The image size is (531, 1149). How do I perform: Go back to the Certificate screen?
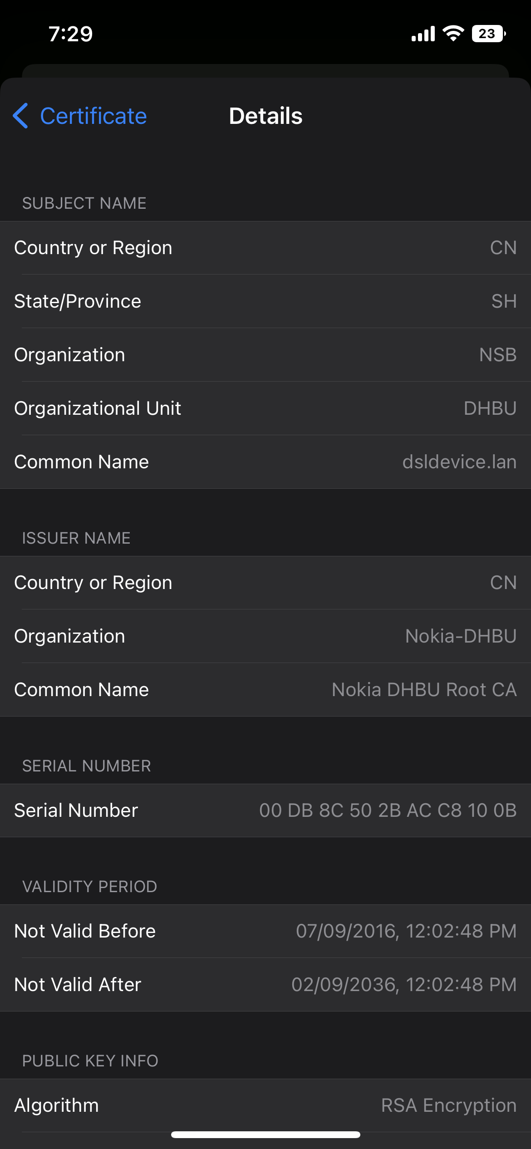(93, 116)
